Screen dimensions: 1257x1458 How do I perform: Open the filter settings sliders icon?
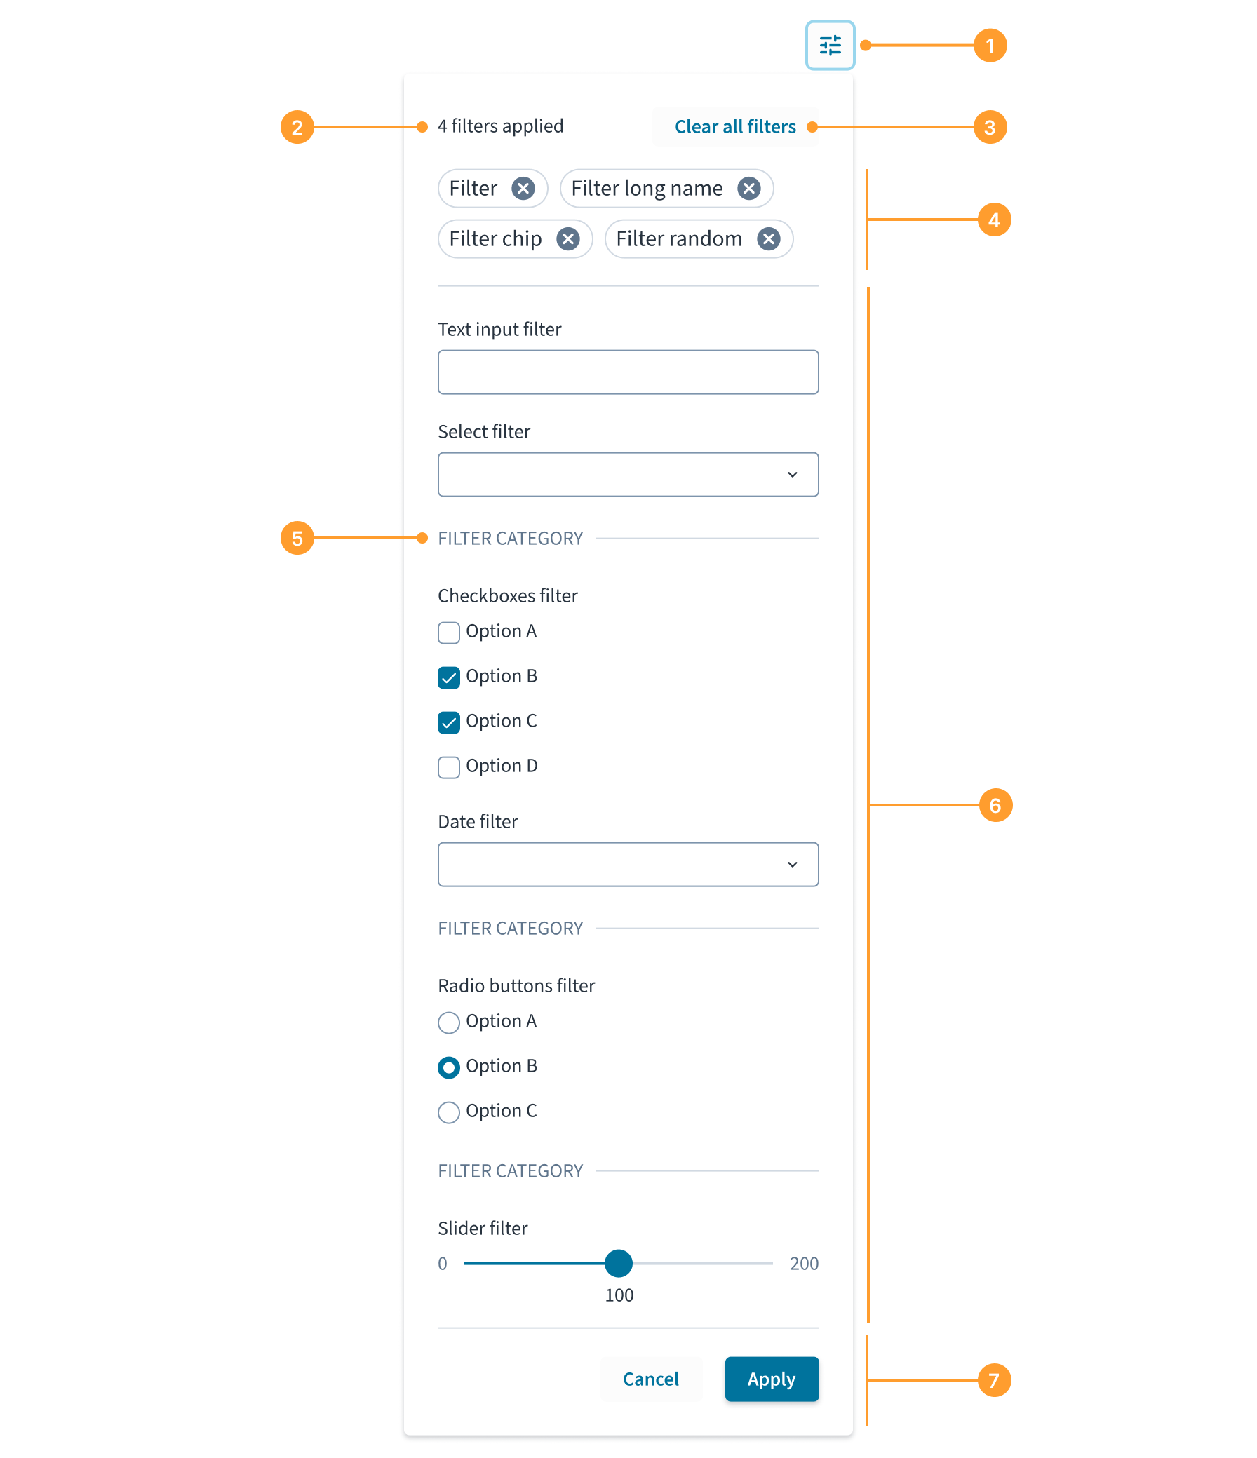[830, 46]
